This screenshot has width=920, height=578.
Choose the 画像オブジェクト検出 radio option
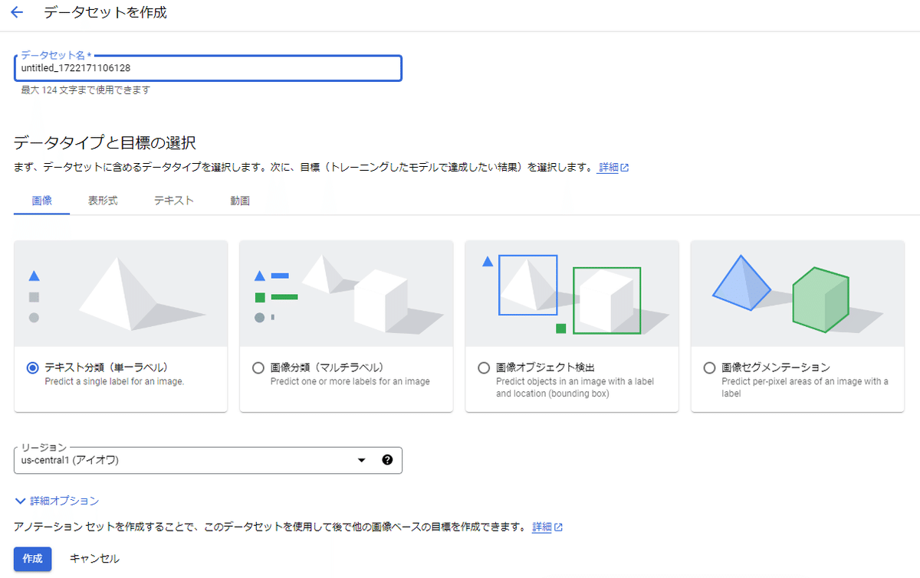click(x=484, y=367)
